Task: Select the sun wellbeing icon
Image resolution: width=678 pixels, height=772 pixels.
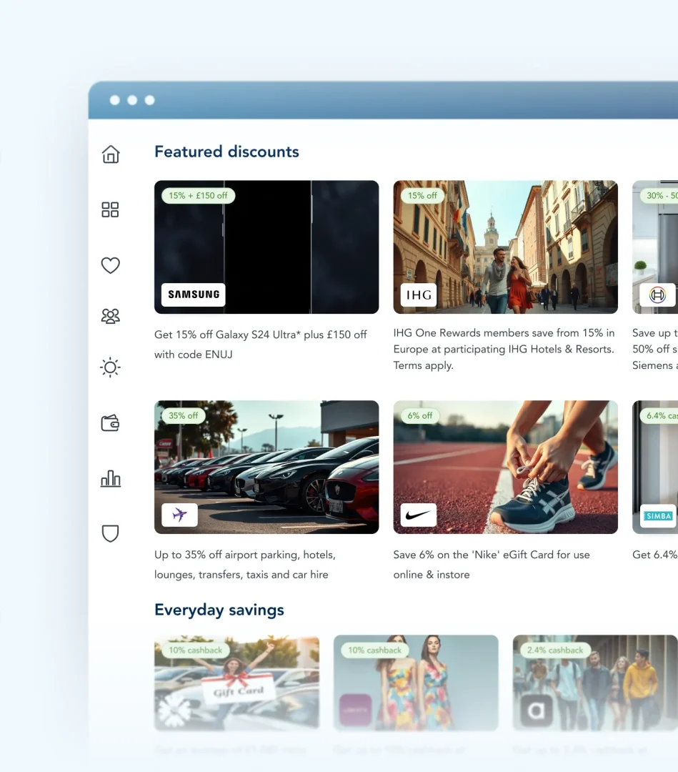Action: pyautogui.click(x=110, y=367)
